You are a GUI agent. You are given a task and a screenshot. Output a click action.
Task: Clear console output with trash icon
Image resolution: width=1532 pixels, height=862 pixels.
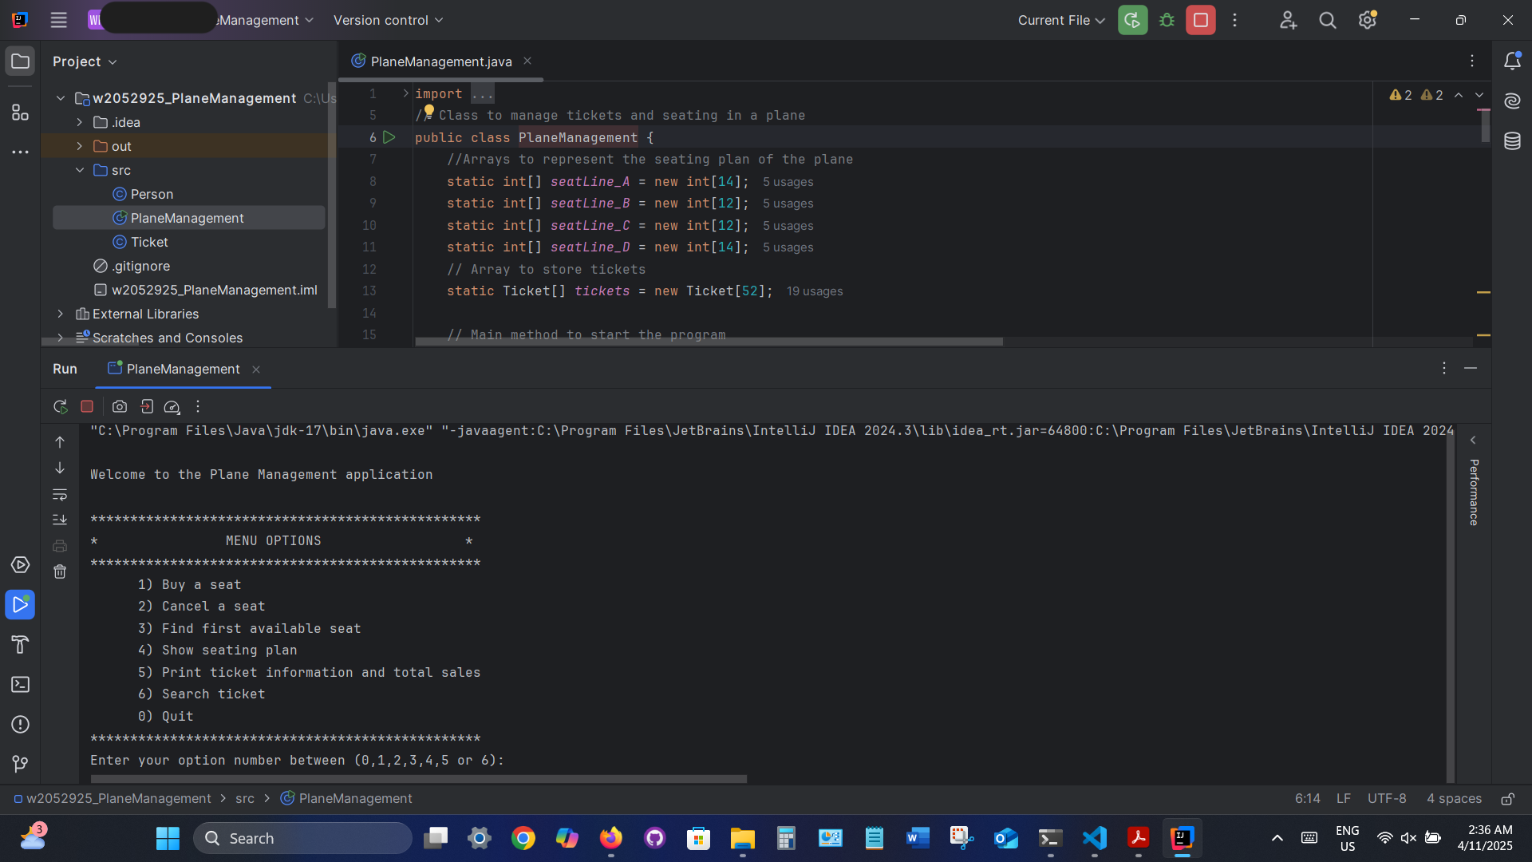tap(60, 571)
